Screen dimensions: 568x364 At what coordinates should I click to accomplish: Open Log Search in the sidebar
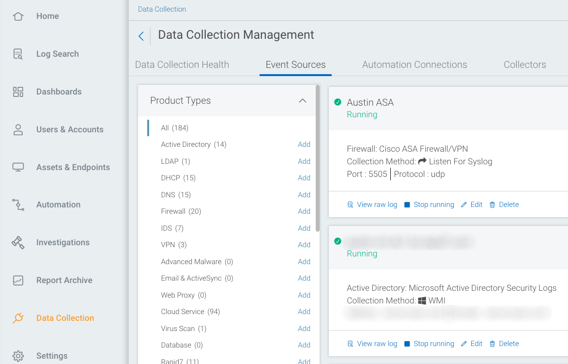pos(58,54)
